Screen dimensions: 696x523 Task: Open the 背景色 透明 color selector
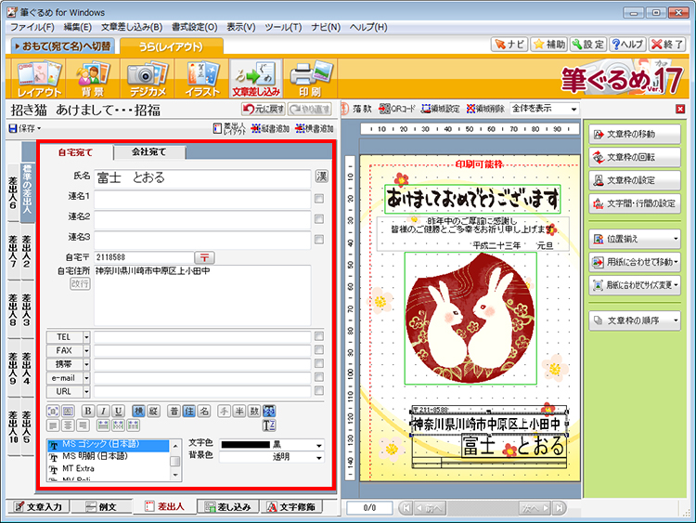pyautogui.click(x=272, y=457)
